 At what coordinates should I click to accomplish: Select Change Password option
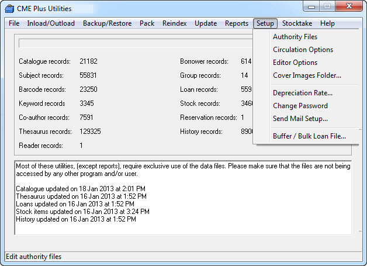[300, 106]
